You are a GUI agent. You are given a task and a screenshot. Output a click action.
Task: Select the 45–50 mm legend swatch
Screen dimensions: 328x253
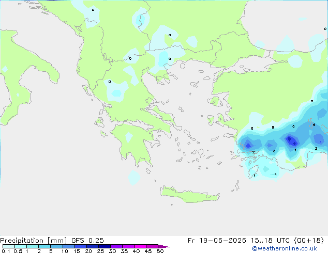pyautogui.click(x=152, y=246)
